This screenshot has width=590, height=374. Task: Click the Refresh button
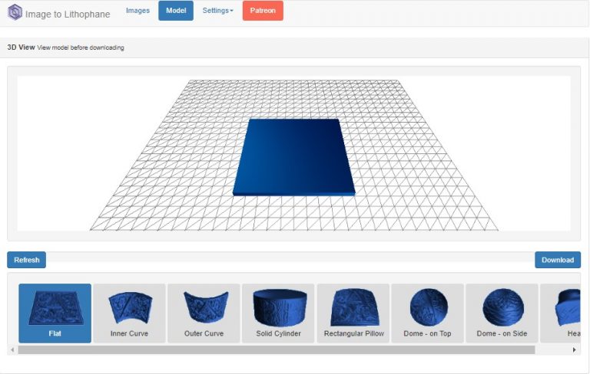26,260
